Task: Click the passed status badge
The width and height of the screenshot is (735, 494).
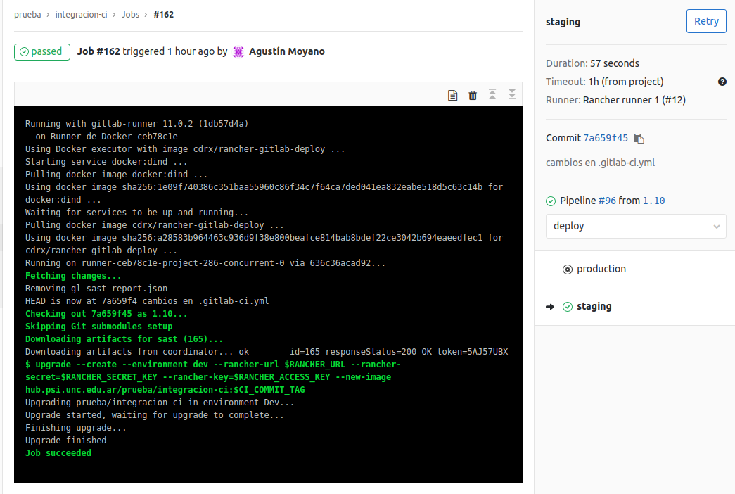Action: (x=42, y=51)
